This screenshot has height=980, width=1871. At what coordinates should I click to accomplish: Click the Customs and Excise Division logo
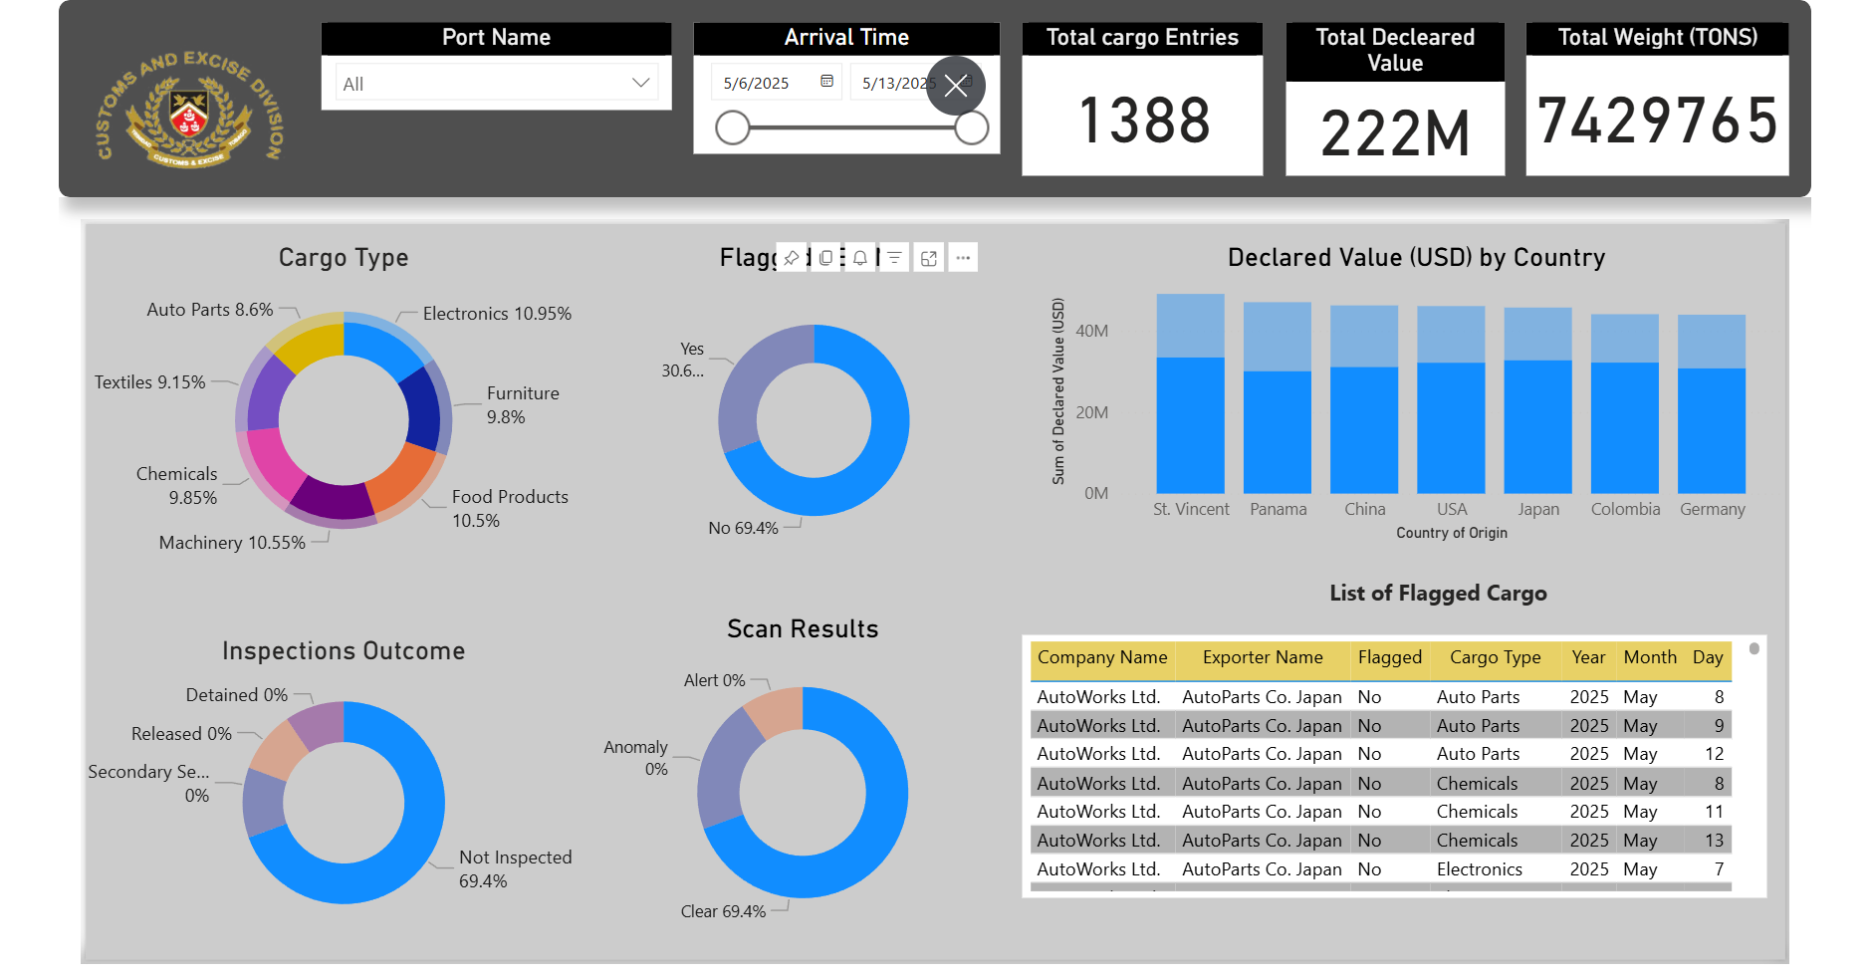tap(189, 108)
